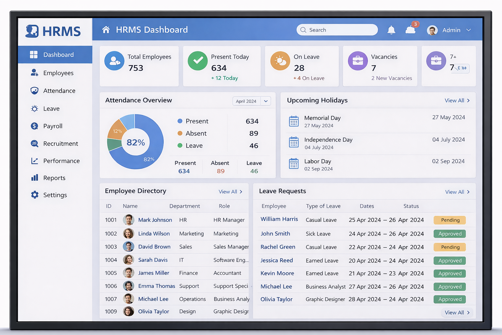Open Mark Johnson's profile thumbnail
This screenshot has height=335, width=502.
(x=128, y=220)
